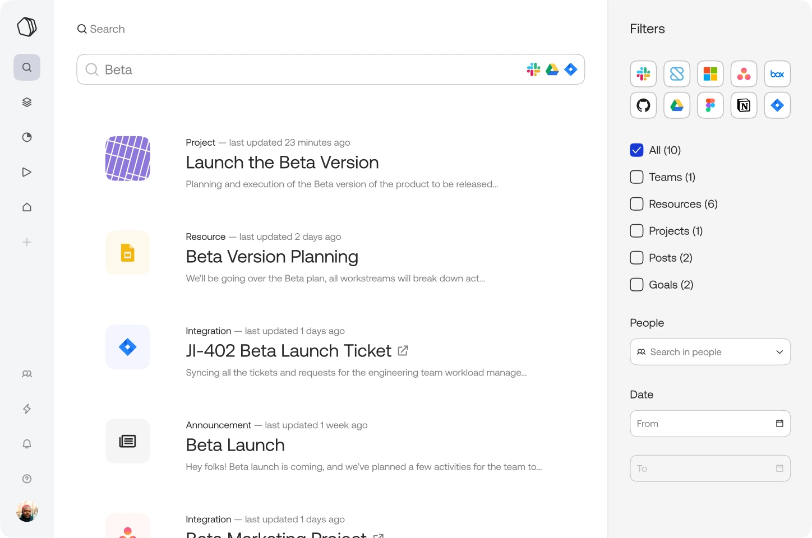812x538 pixels.
Task: Filter by Box integration
Action: tap(777, 74)
